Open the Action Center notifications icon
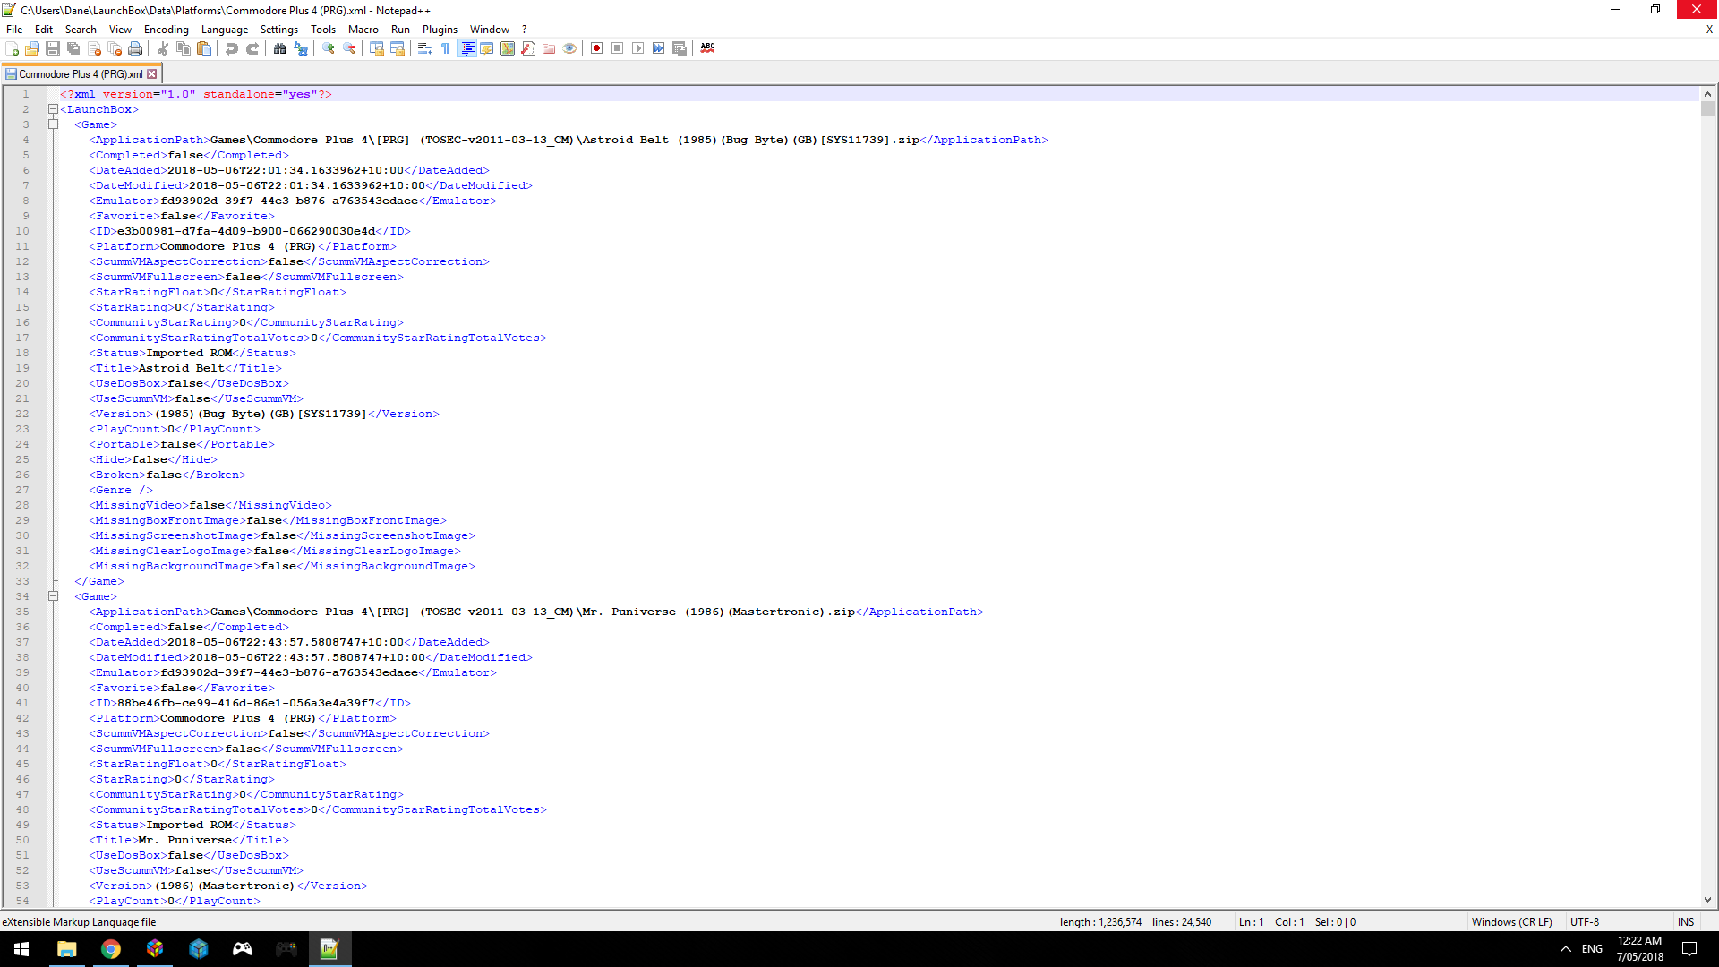This screenshot has width=1719, height=967. (x=1689, y=949)
